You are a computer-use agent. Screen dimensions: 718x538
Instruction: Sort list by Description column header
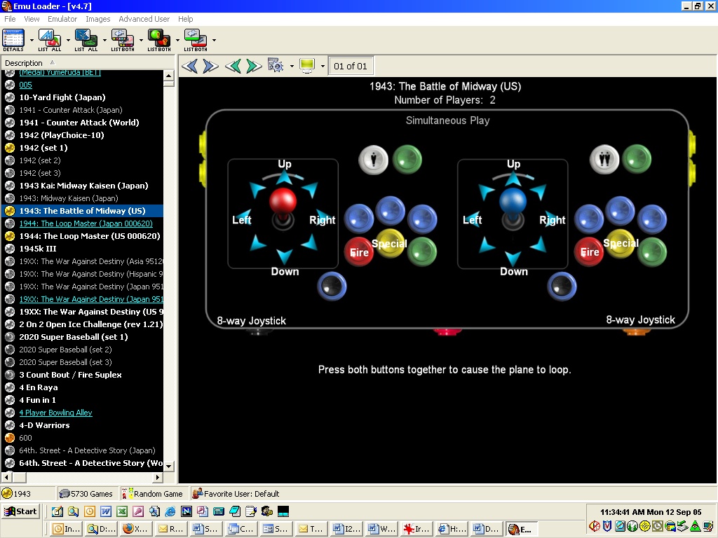tap(24, 63)
